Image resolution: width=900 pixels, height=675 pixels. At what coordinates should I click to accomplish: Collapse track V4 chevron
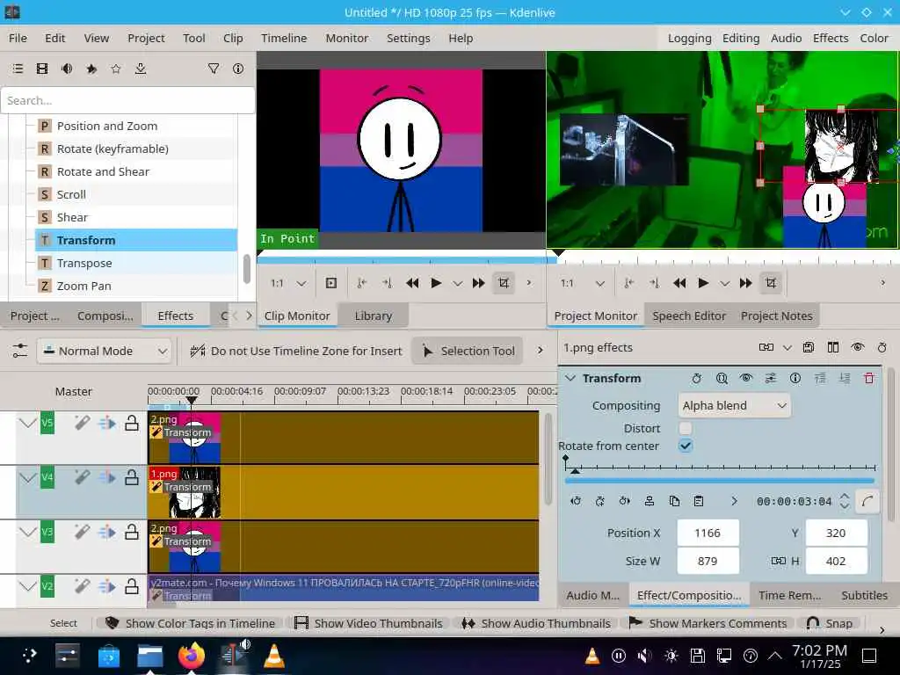27,477
